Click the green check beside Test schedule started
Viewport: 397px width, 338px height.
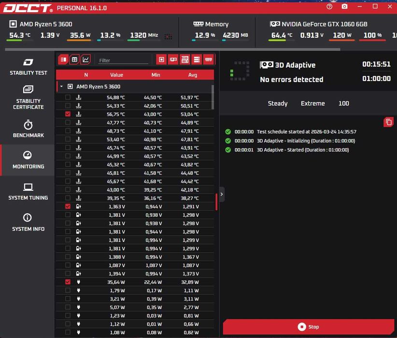point(228,132)
